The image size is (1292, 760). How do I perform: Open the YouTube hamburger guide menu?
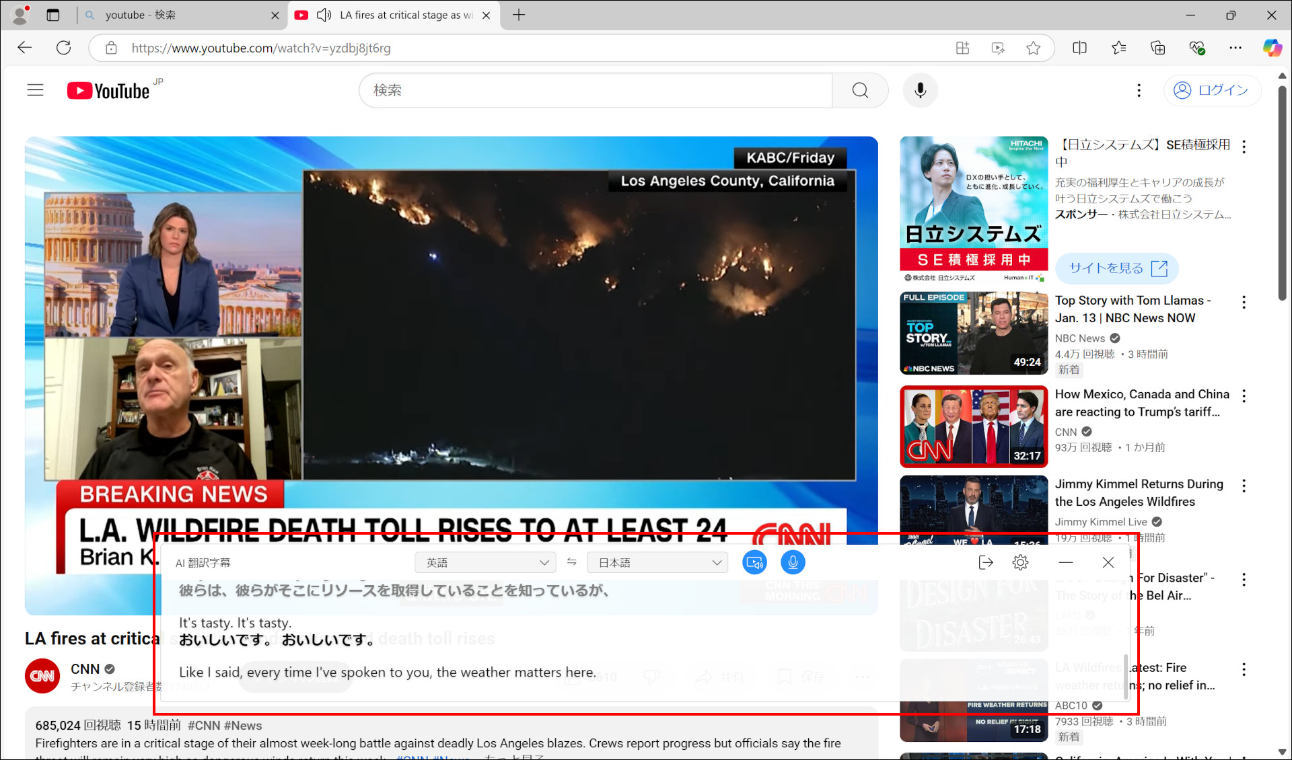click(35, 90)
